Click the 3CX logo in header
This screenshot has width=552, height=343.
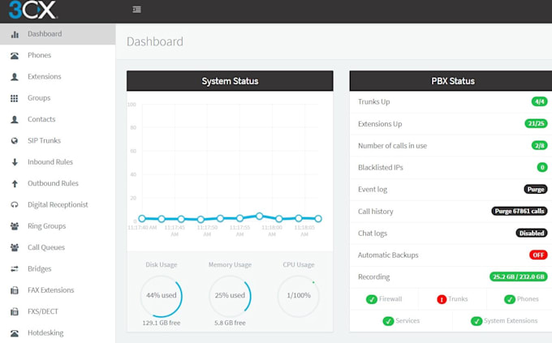32,10
